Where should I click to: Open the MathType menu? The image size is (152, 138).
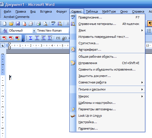click(x=109, y=11)
